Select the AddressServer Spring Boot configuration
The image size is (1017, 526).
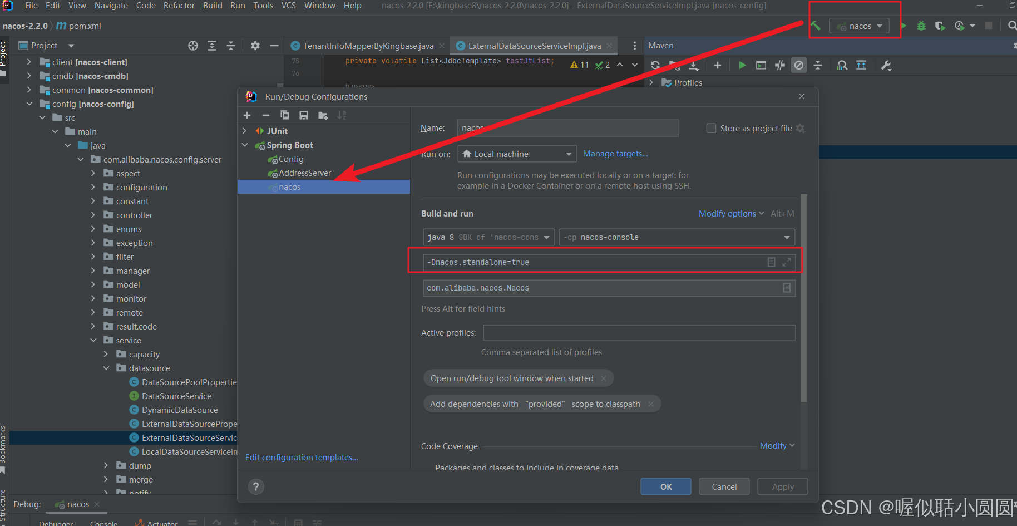pos(304,173)
